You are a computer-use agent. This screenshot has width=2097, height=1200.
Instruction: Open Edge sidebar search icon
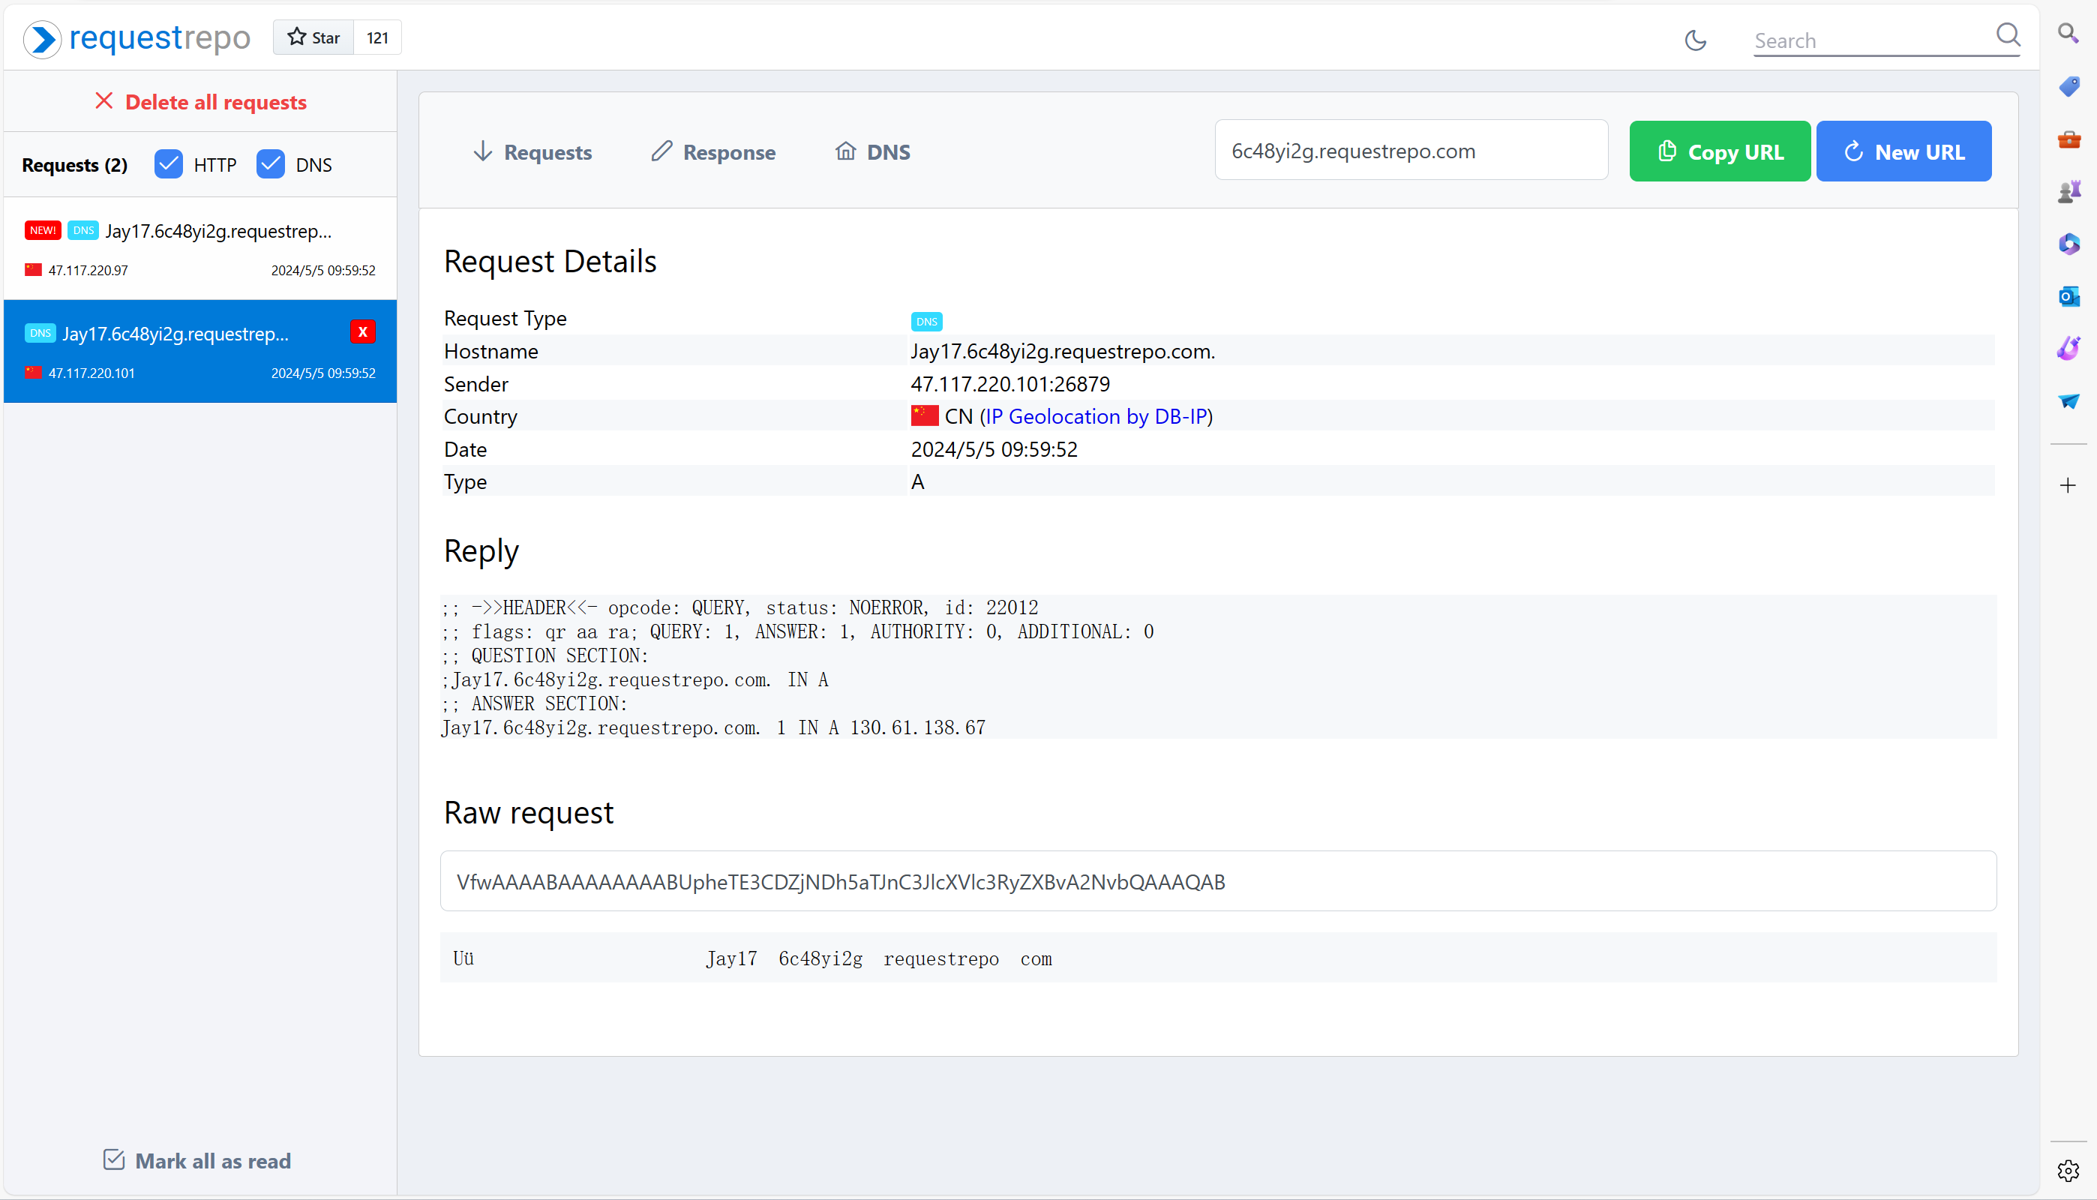coord(2068,33)
